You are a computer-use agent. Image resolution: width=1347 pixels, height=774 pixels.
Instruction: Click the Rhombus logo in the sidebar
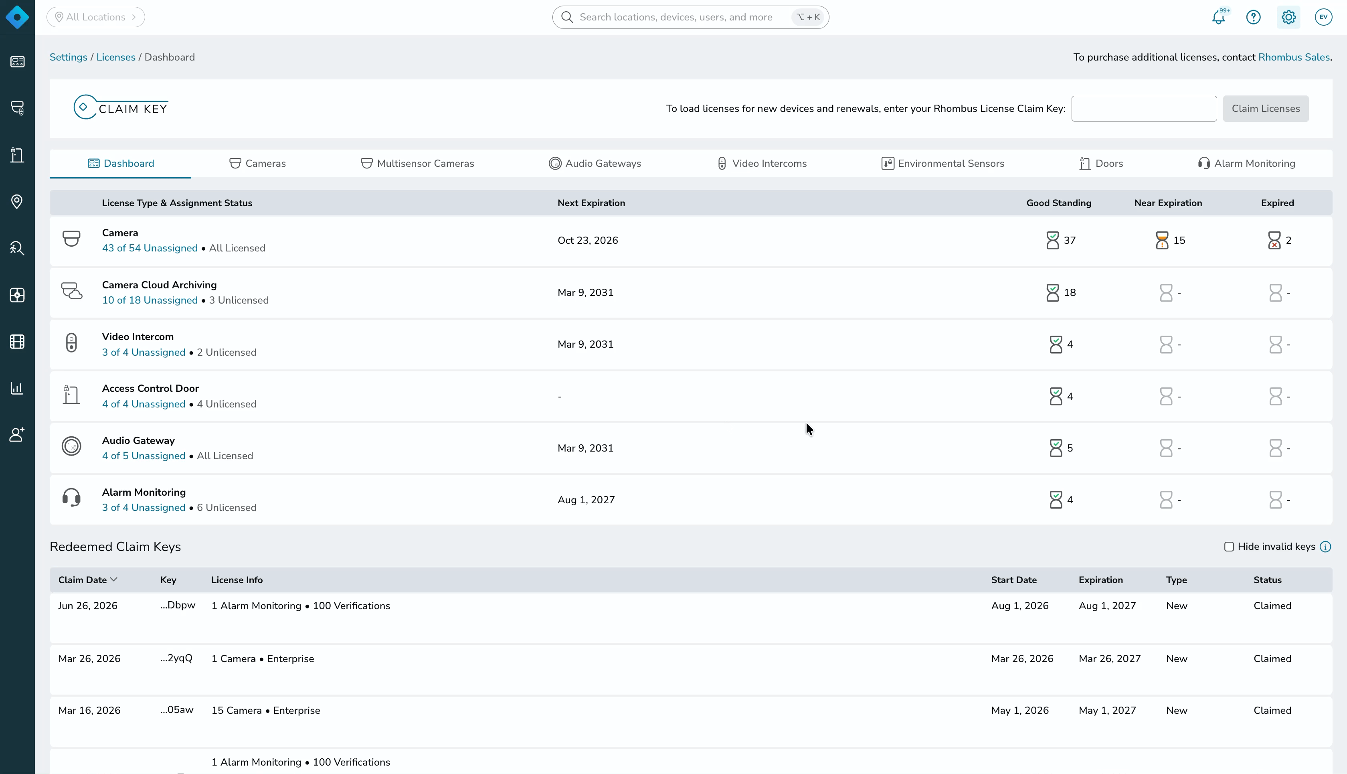[x=17, y=17]
